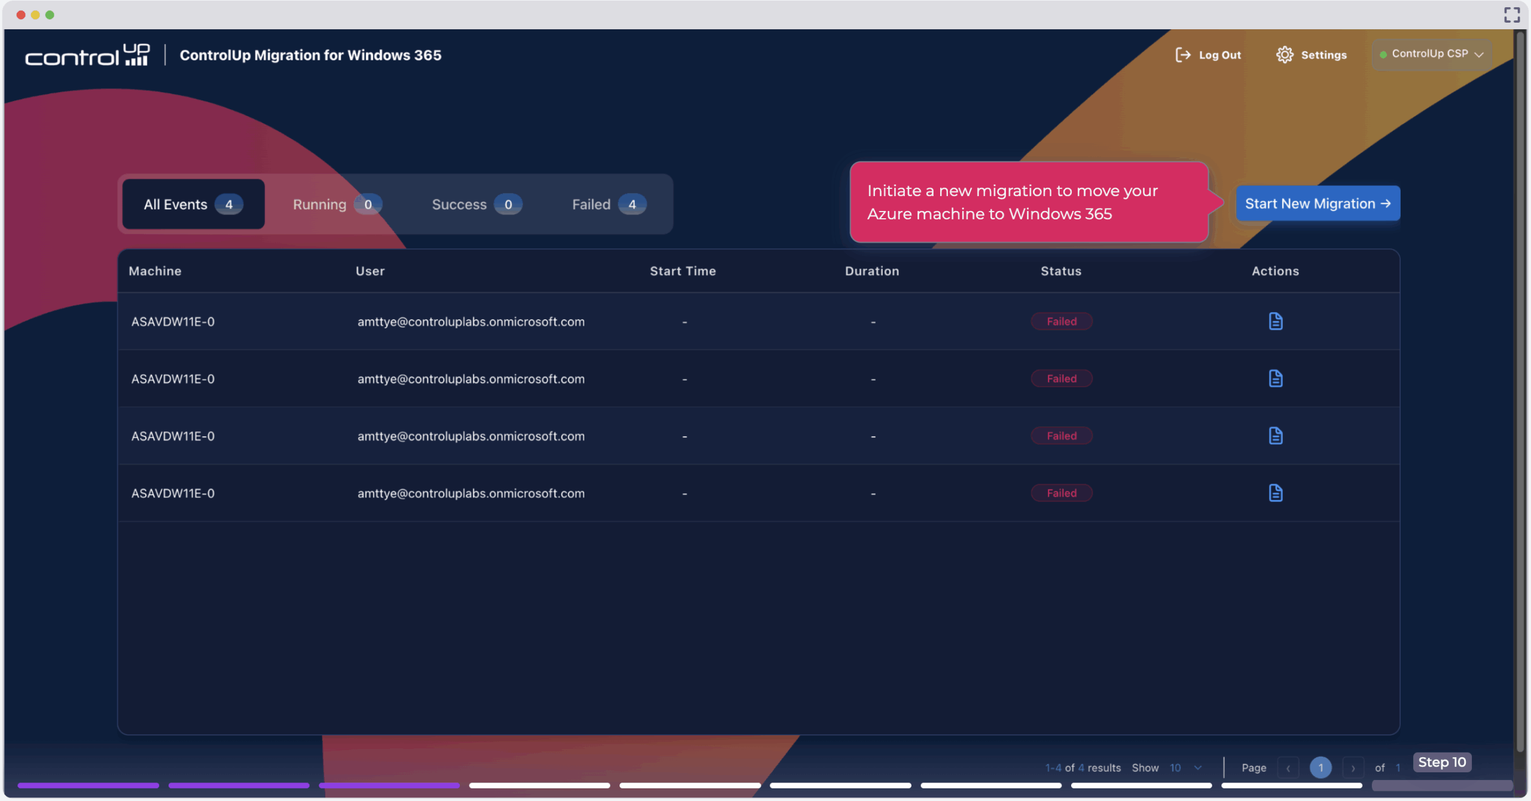Click the fourth progress step bar
The image size is (1531, 801).
tap(539, 785)
